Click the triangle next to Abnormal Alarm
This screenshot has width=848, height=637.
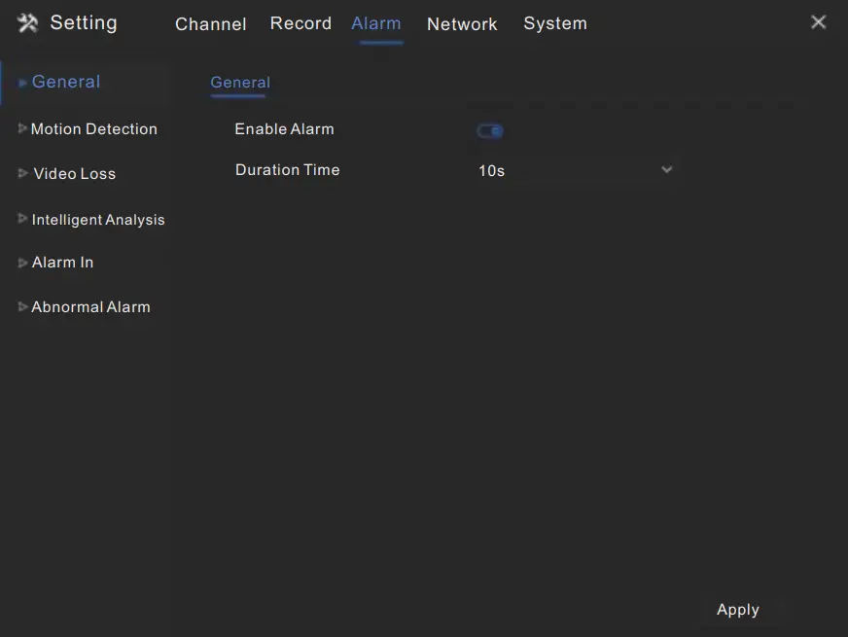pyautogui.click(x=22, y=307)
